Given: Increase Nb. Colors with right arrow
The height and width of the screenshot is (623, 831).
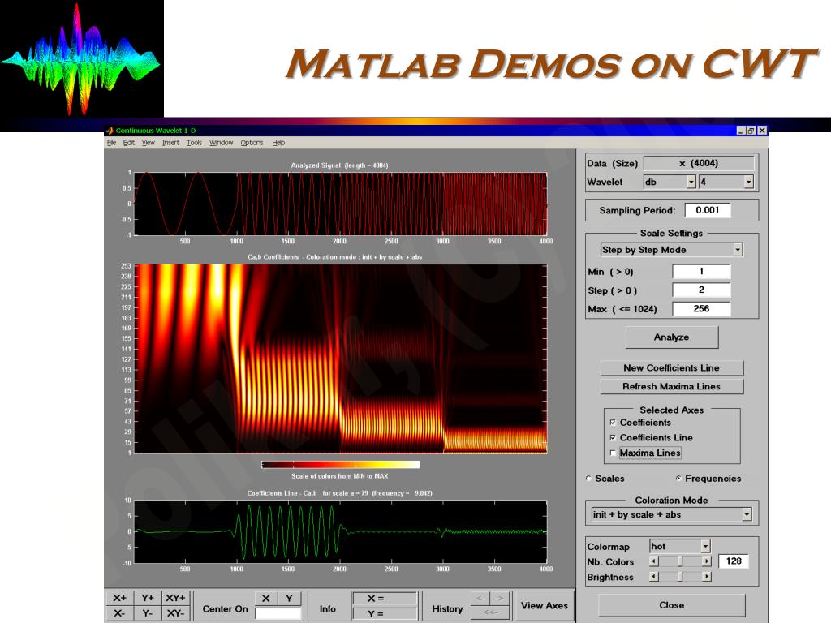Looking at the screenshot, I should tap(707, 561).
